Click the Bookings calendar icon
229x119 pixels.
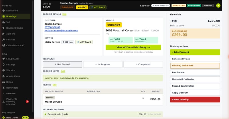click(4, 16)
